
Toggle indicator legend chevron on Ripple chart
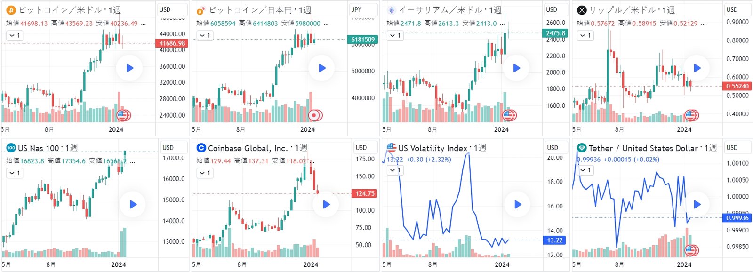(585, 35)
